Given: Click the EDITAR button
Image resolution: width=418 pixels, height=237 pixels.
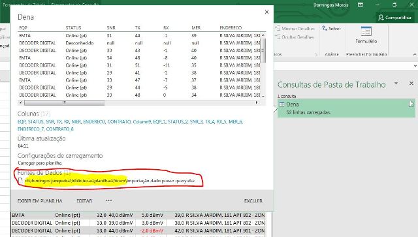Looking at the screenshot, I should pyautogui.click(x=84, y=201).
